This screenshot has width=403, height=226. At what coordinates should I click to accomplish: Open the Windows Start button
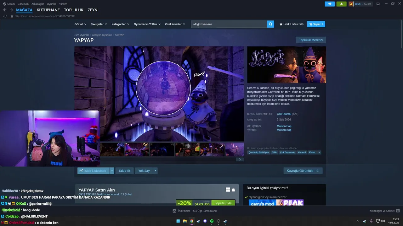[x=178, y=221]
